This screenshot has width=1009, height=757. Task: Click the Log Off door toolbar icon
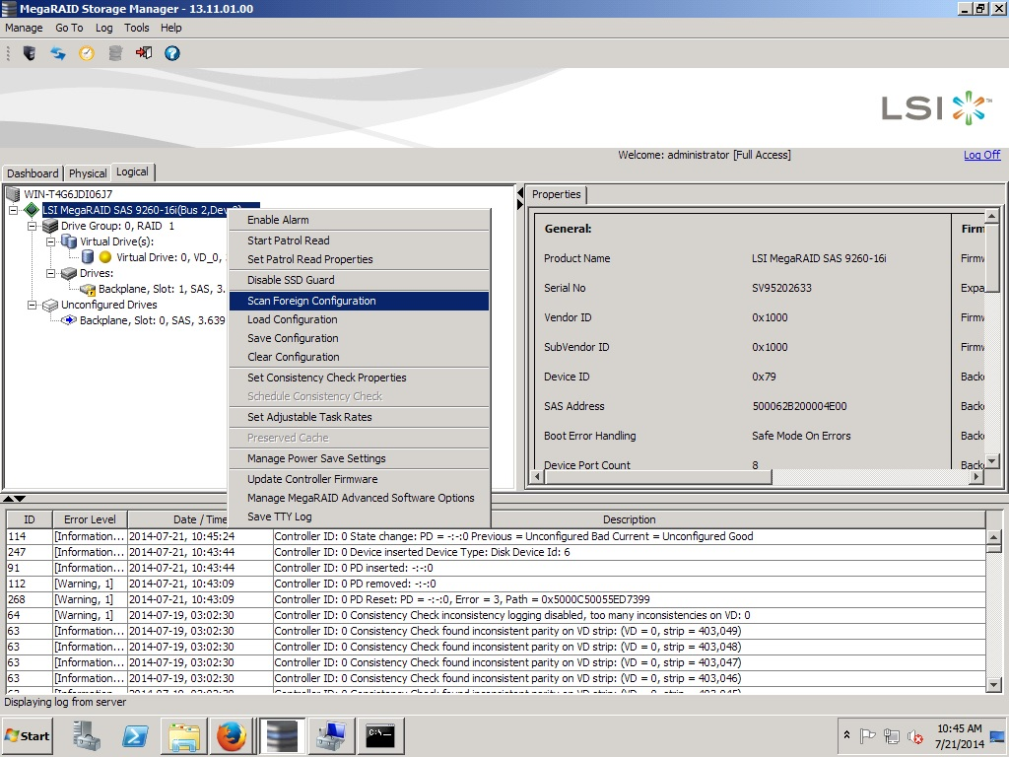[x=144, y=53]
